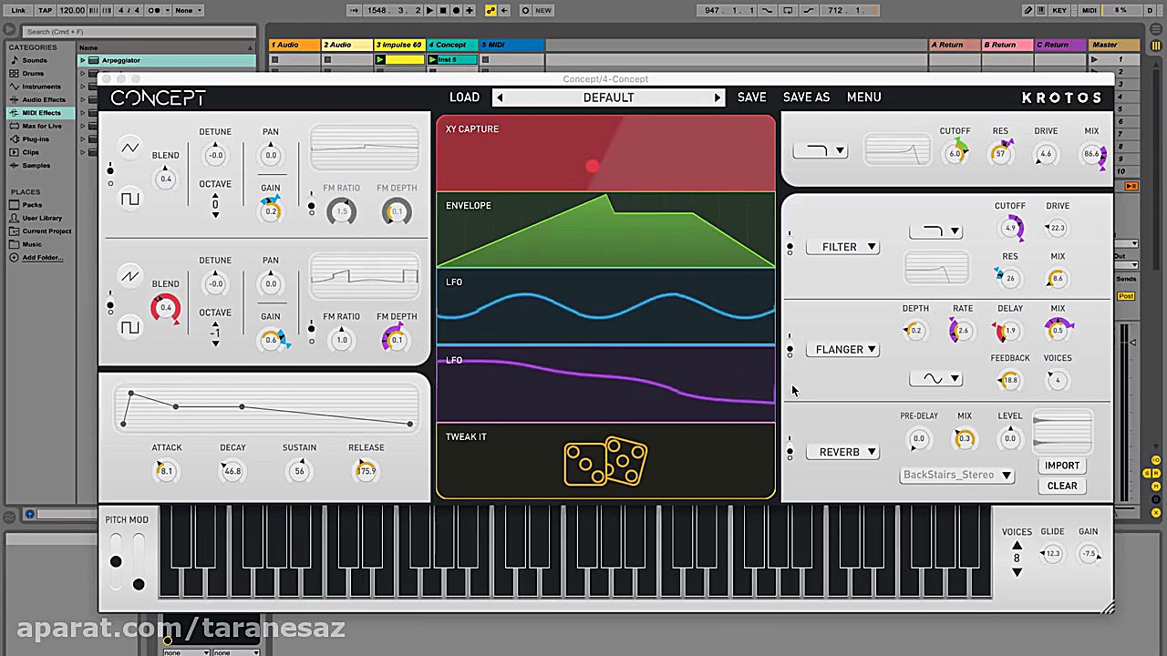Toggle Ableton draw mode pencil icon
The width and height of the screenshot is (1167, 656).
click(x=1029, y=10)
